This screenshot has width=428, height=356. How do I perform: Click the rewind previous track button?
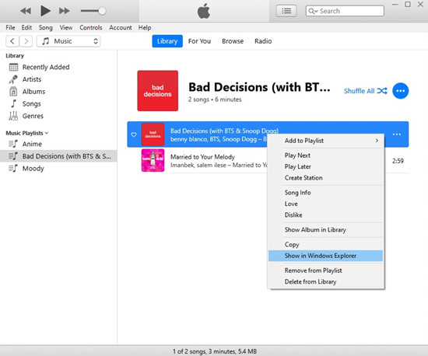click(x=26, y=11)
